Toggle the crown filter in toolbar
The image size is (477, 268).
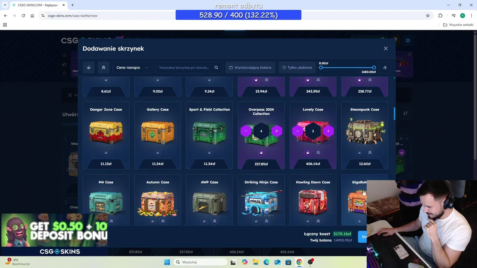click(x=89, y=67)
